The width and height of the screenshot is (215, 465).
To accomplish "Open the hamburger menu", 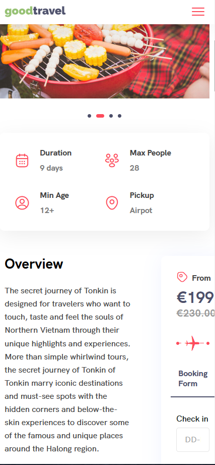I will pos(198,12).
